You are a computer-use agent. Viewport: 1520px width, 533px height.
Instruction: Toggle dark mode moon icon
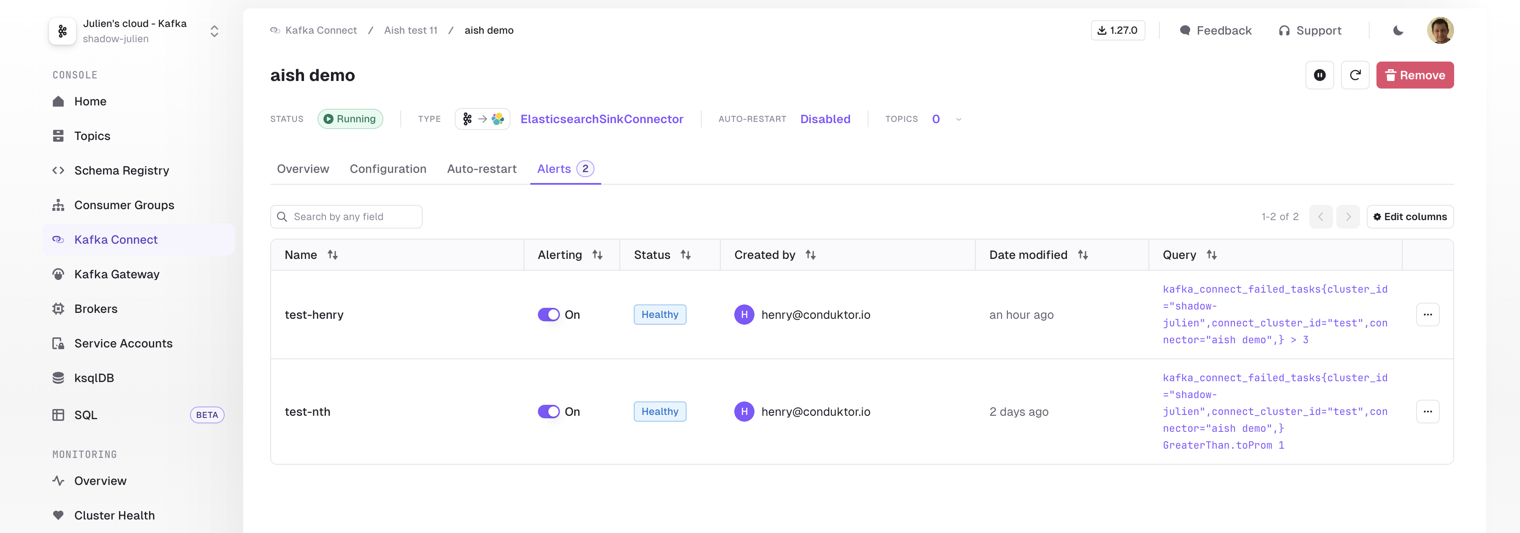click(1398, 31)
